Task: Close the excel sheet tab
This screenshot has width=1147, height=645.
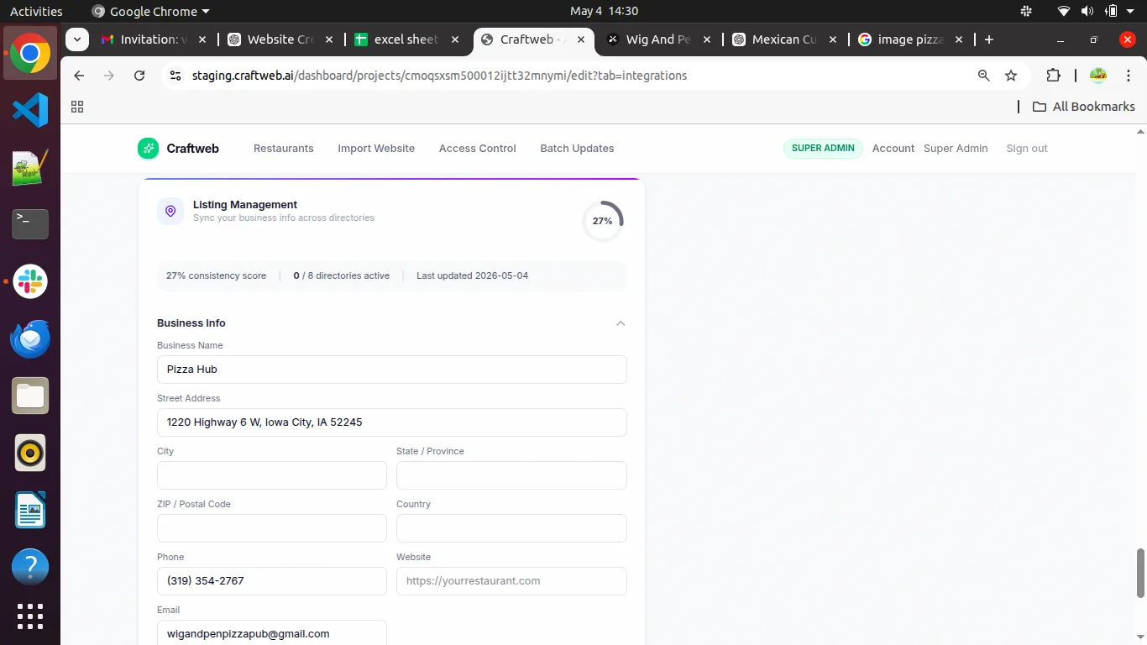Action: [x=454, y=39]
